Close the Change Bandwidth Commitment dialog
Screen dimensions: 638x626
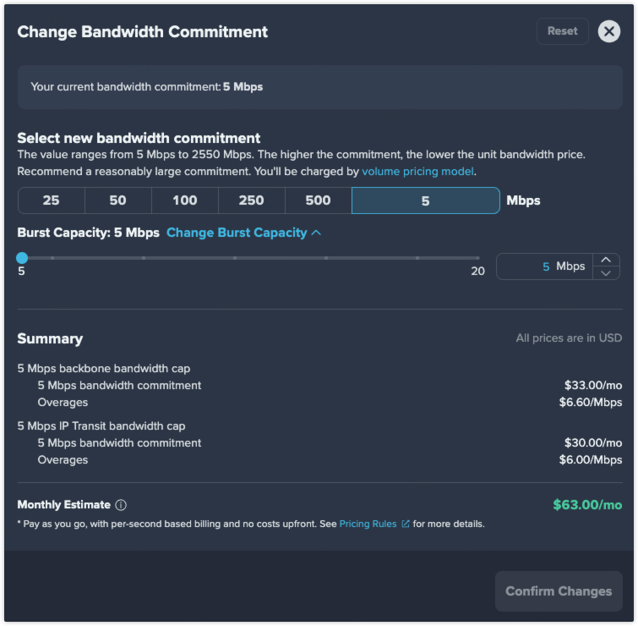608,31
